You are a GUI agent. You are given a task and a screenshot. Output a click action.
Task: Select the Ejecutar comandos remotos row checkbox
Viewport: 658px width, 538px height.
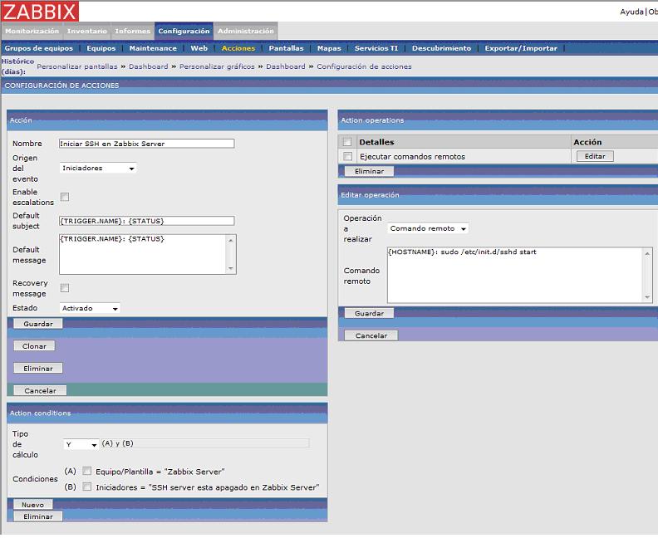point(347,156)
